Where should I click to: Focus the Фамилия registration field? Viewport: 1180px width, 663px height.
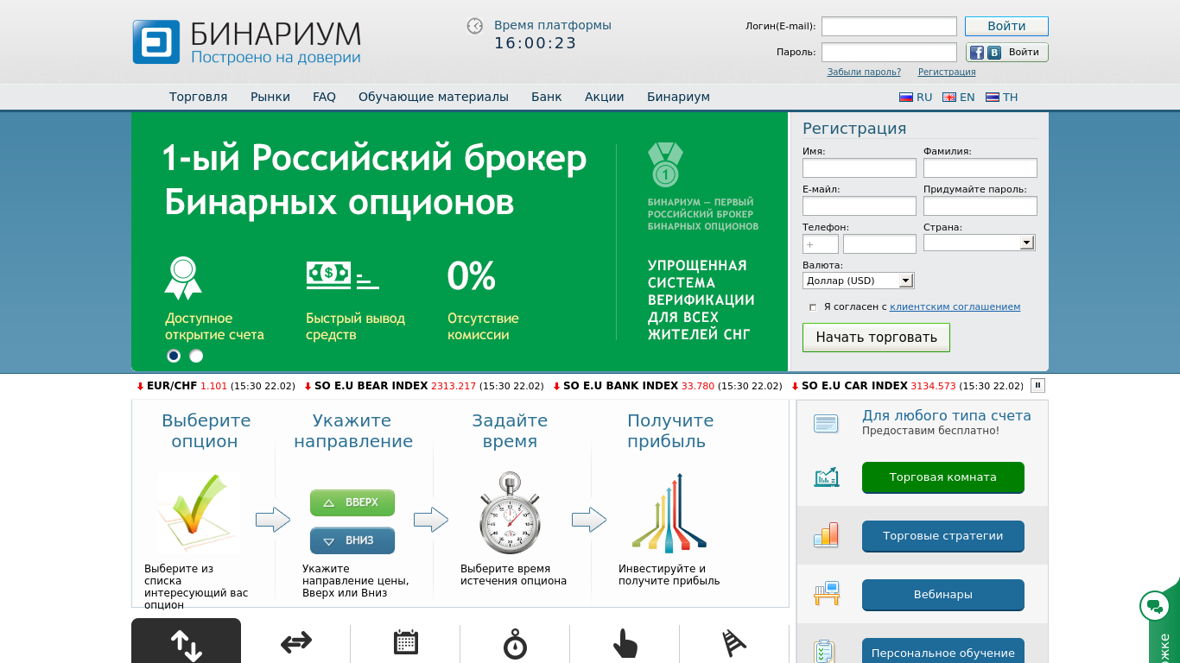980,167
